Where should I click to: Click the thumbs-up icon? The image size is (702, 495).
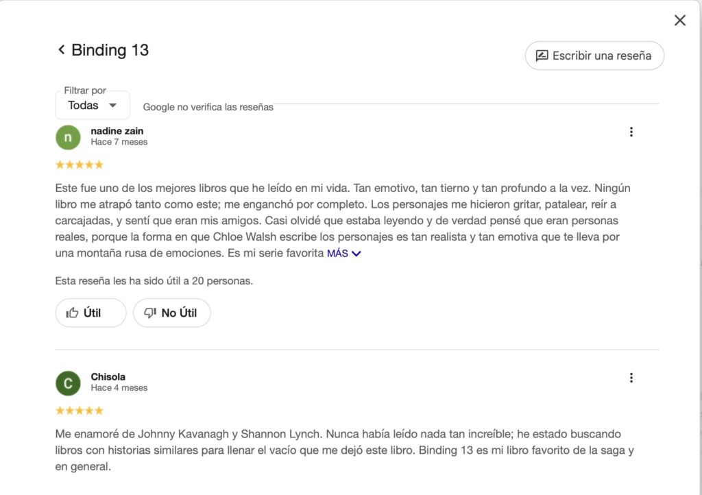coord(72,313)
